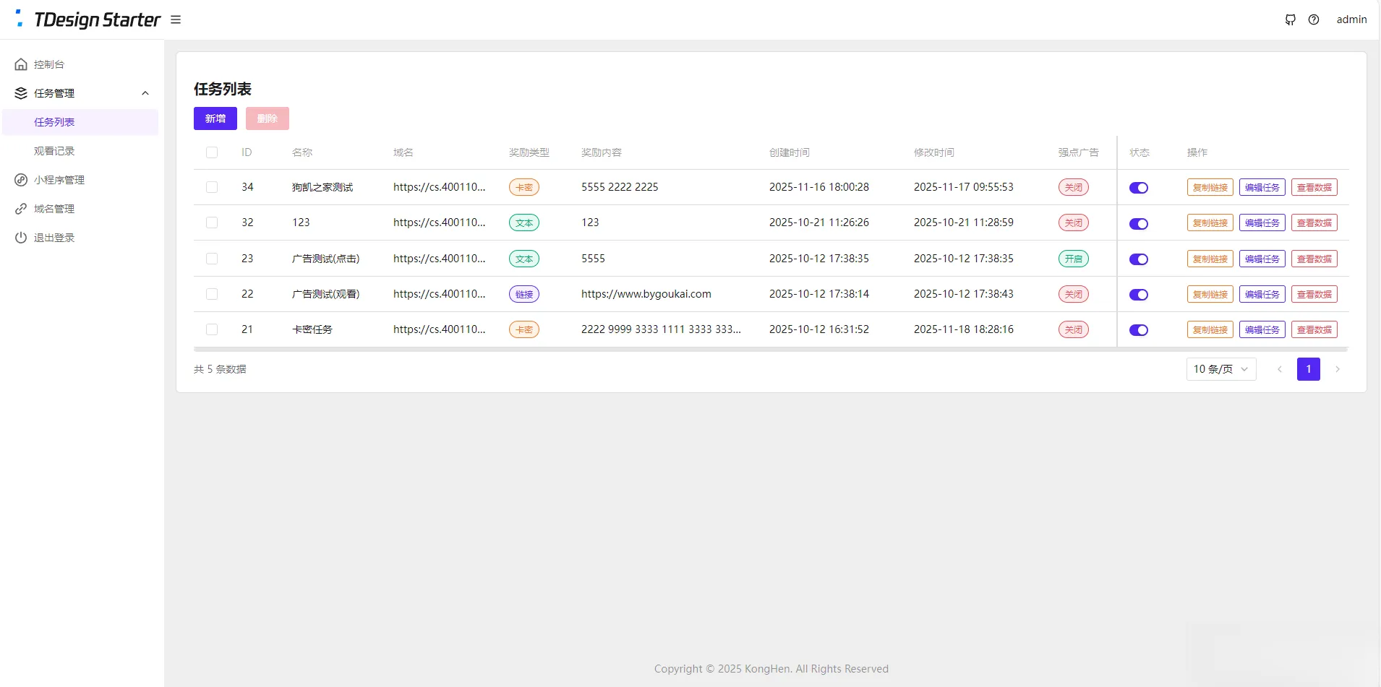Click the 新增 button
Viewport: 1381px width, 687px height.
pos(215,118)
